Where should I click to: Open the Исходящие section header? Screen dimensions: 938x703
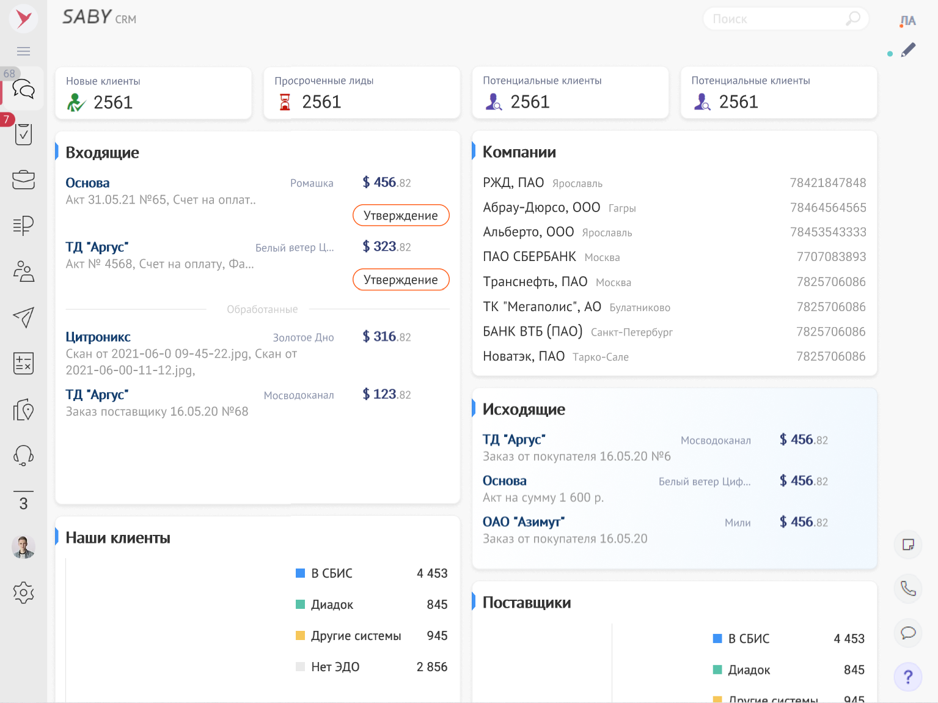tap(524, 410)
